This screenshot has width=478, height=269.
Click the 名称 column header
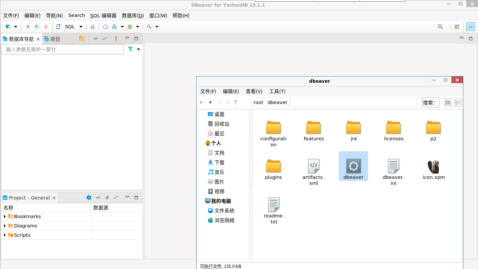click(46, 207)
